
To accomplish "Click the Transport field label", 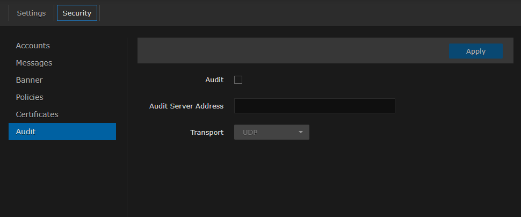I will coord(207,132).
